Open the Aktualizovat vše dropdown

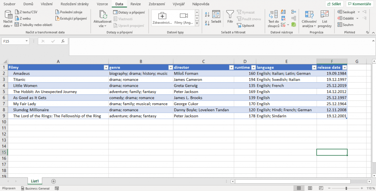pos(102,26)
